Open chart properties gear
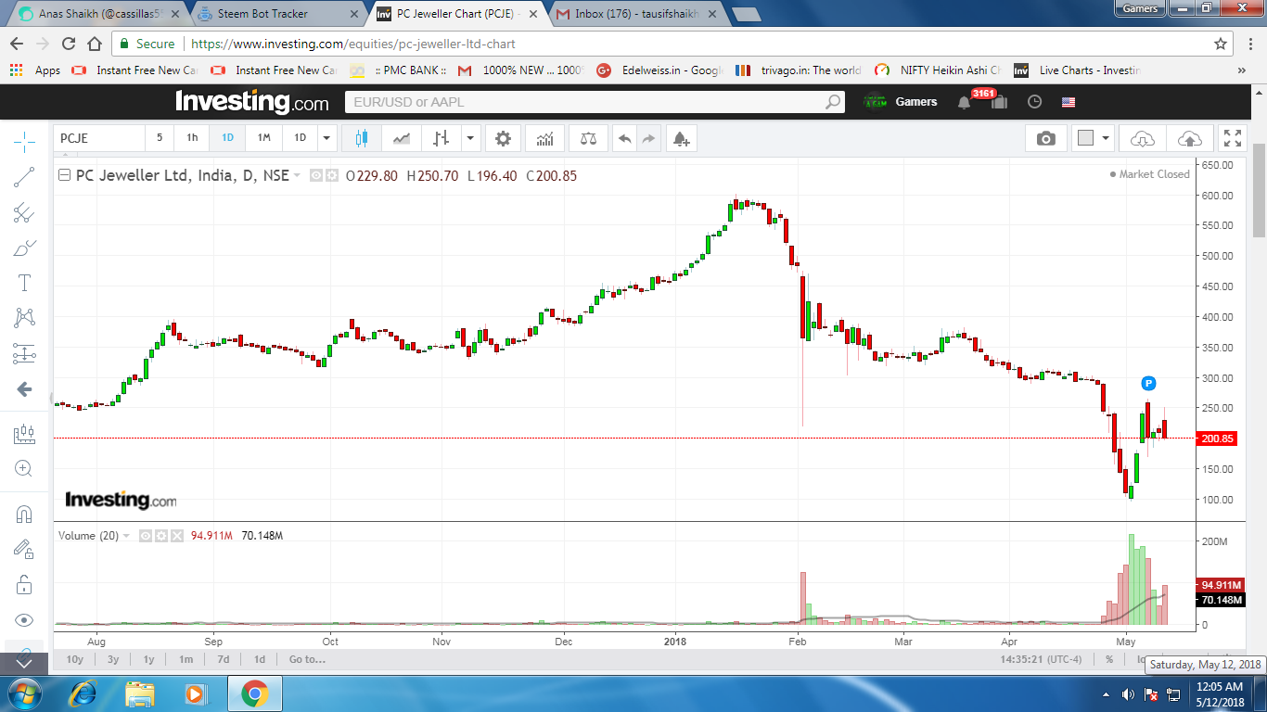Viewport: 1267px width, 712px height. pos(503,138)
